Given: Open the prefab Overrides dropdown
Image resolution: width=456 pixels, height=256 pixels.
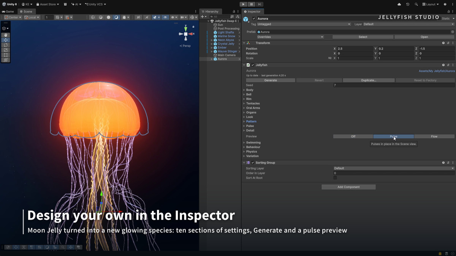Looking at the screenshot, I should click(x=290, y=37).
